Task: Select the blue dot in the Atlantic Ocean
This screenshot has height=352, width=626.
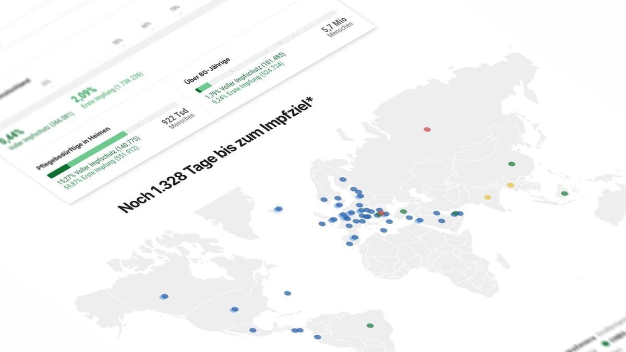Action: point(287,293)
